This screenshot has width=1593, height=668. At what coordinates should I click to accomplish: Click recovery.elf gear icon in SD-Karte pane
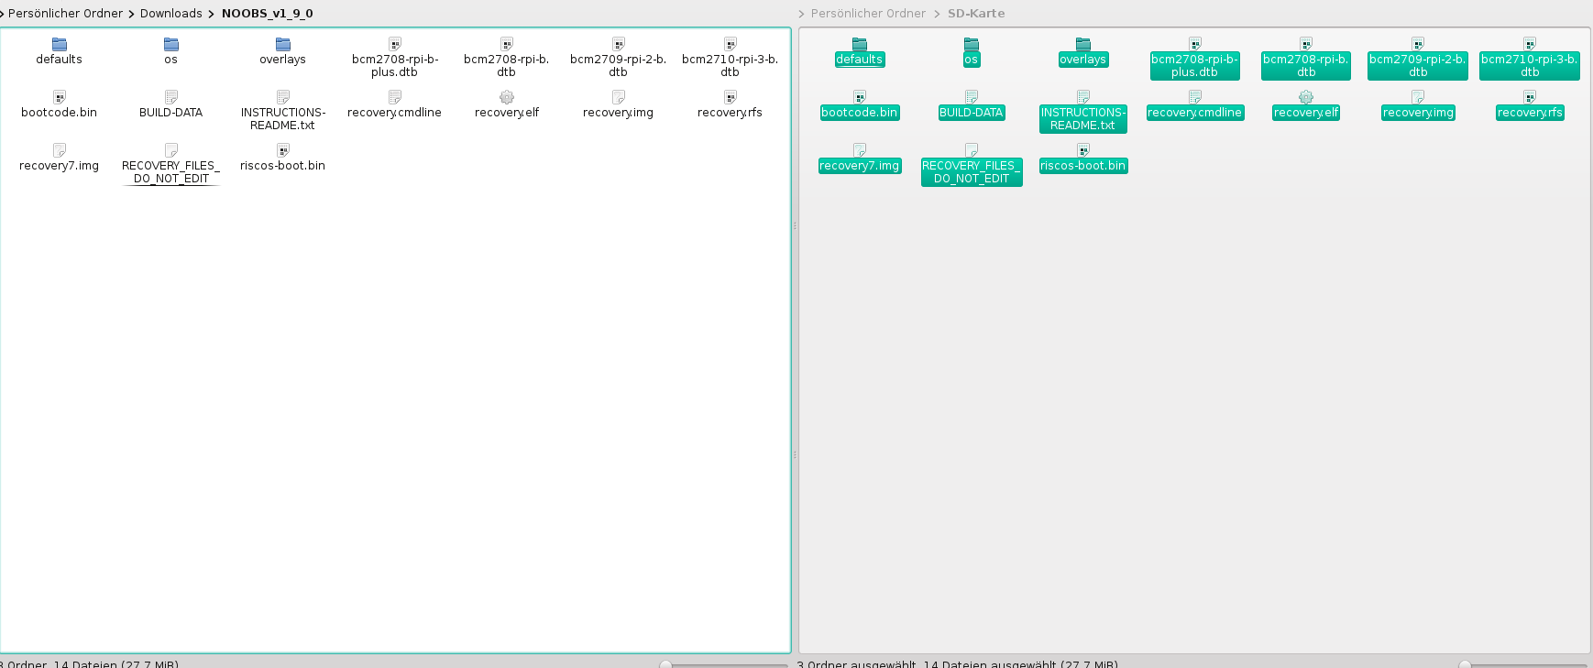1306,97
